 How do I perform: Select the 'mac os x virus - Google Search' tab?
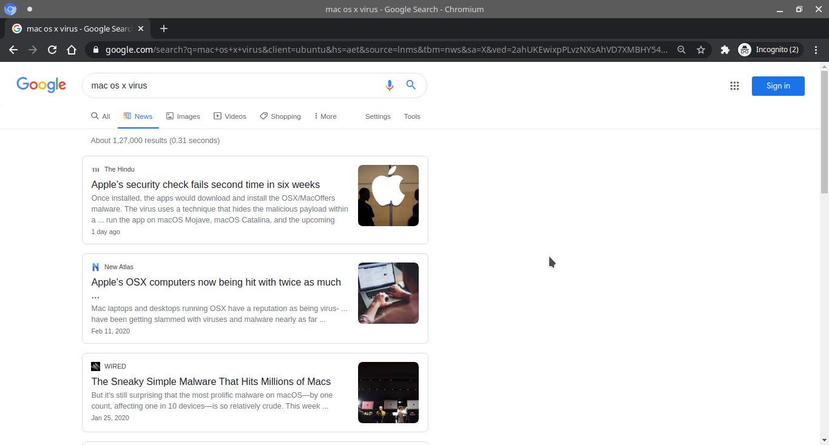[79, 28]
